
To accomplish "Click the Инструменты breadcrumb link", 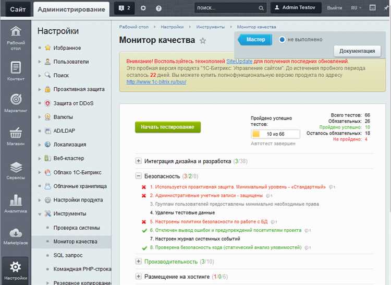I will [x=210, y=27].
